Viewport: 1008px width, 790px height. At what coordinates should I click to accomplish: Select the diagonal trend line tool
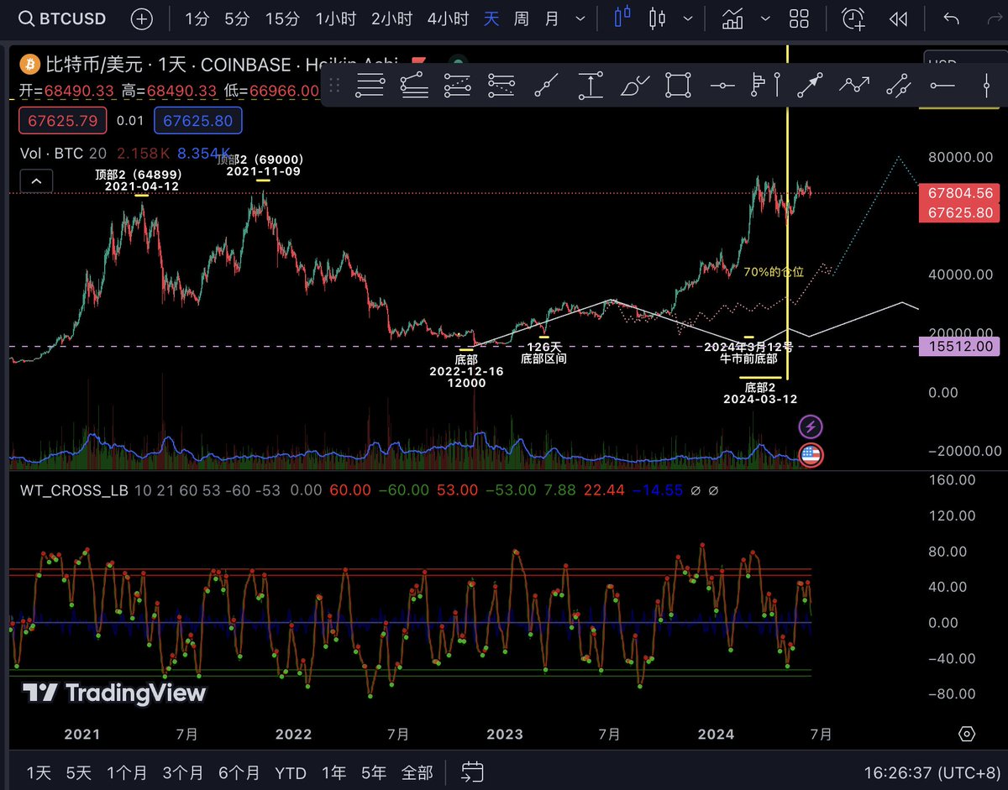pyautogui.click(x=546, y=84)
